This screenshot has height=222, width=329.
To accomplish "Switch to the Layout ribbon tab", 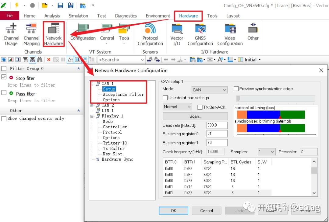I will [x=233, y=16].
